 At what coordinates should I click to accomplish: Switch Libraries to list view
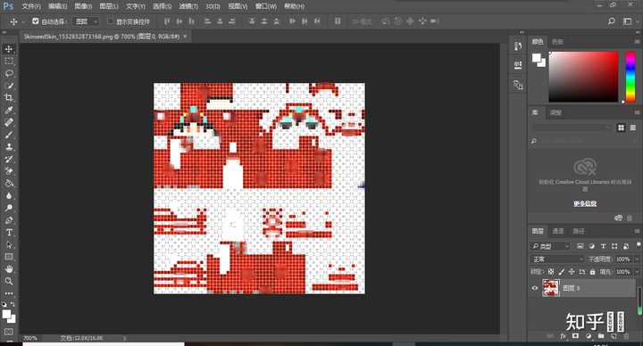pos(633,128)
